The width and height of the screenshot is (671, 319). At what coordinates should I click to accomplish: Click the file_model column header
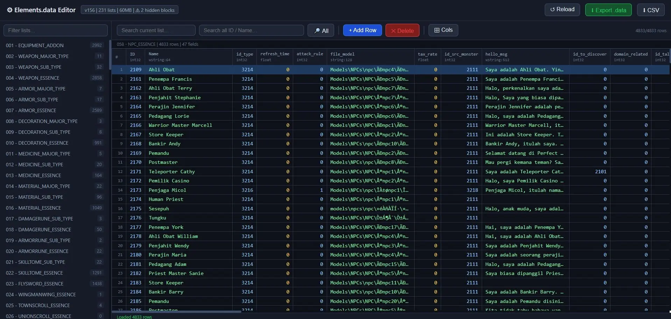pyautogui.click(x=370, y=57)
